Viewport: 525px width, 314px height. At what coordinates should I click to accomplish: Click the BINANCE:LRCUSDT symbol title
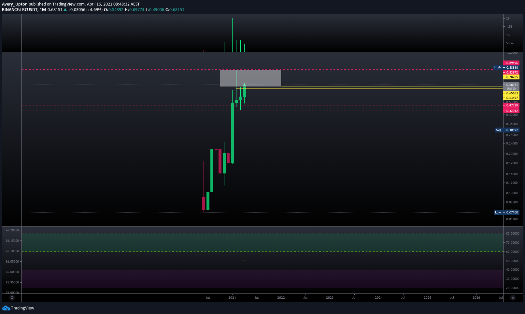point(20,10)
